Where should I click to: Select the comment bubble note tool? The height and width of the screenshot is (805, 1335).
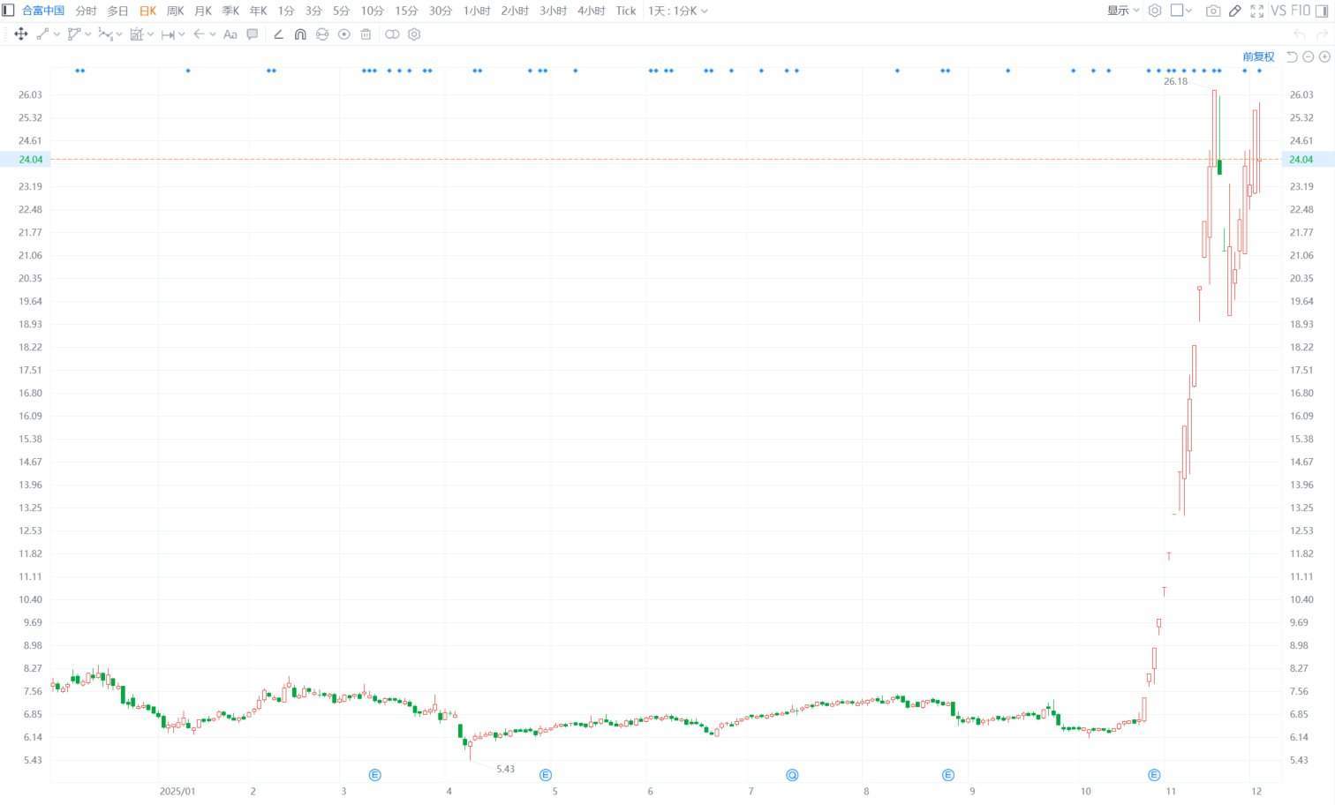[x=253, y=34]
